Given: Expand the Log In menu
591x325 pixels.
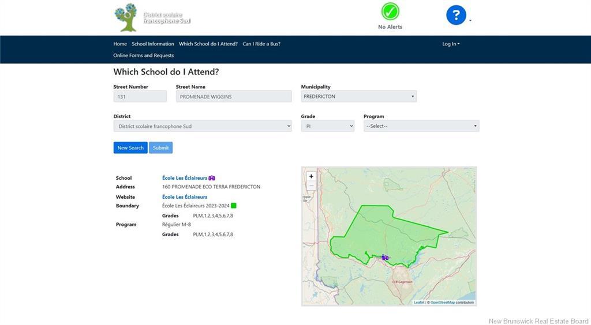Looking at the screenshot, I should (x=451, y=44).
